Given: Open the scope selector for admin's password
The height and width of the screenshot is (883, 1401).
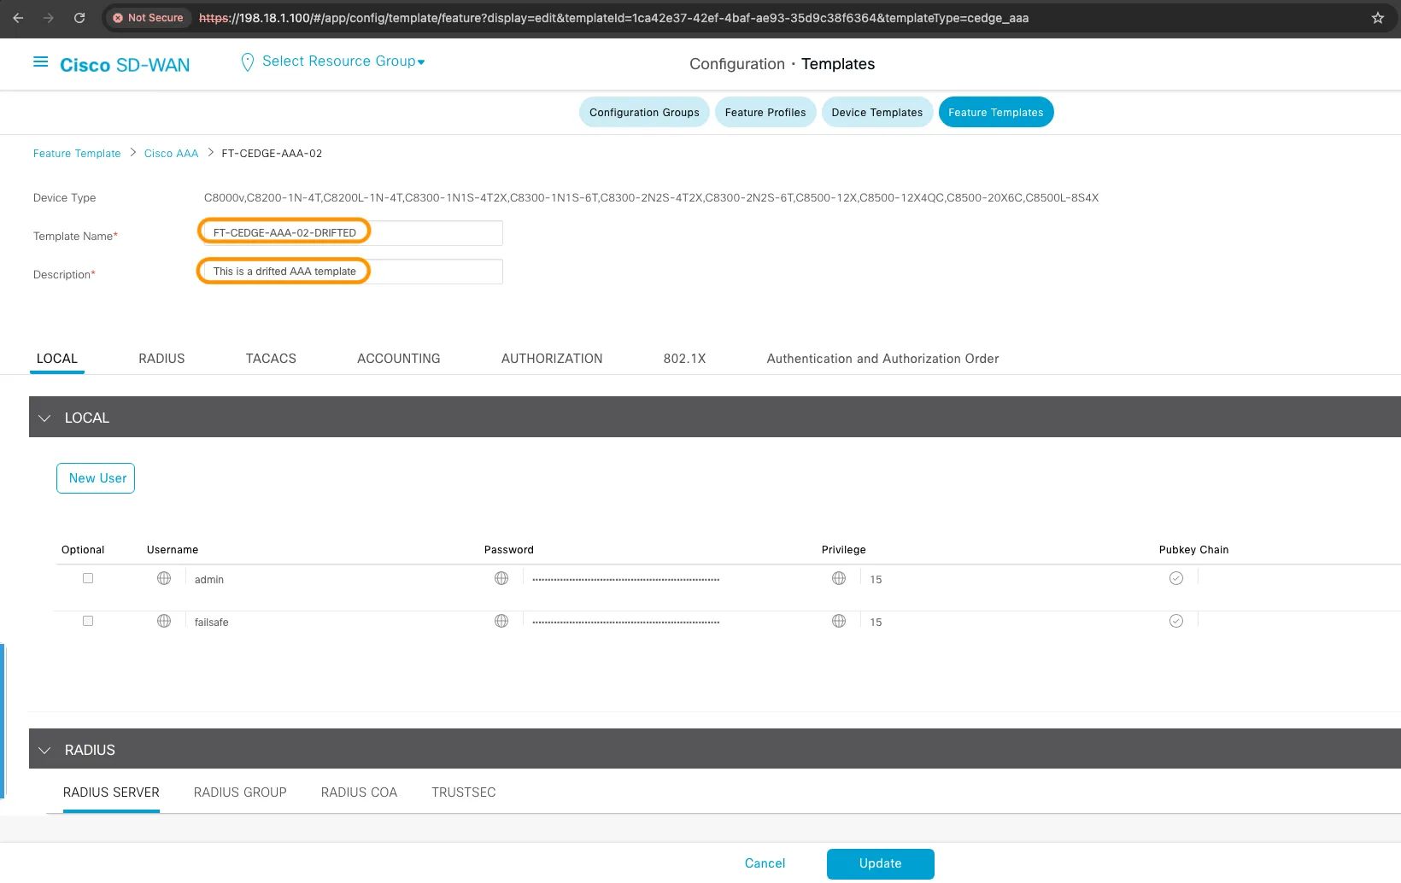Looking at the screenshot, I should pyautogui.click(x=501, y=578).
